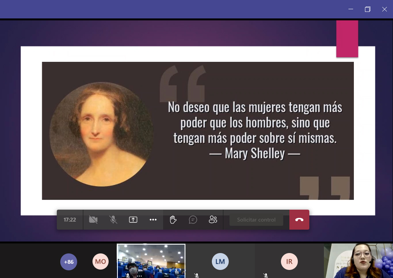The image size is (393, 278).
Task: Unmute the microphone in meeting toolbar
Action: point(113,220)
